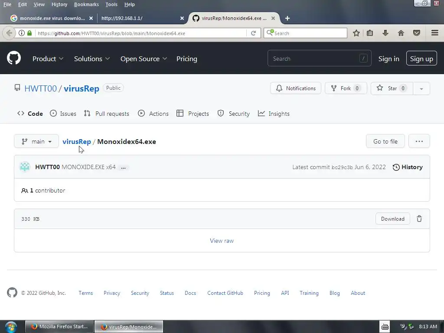Open on-screen keyboard tray icon
The width and height of the screenshot is (444, 333).
tap(385, 327)
